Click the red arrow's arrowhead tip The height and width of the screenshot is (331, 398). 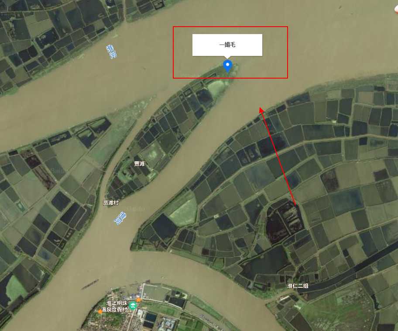tap(260, 108)
